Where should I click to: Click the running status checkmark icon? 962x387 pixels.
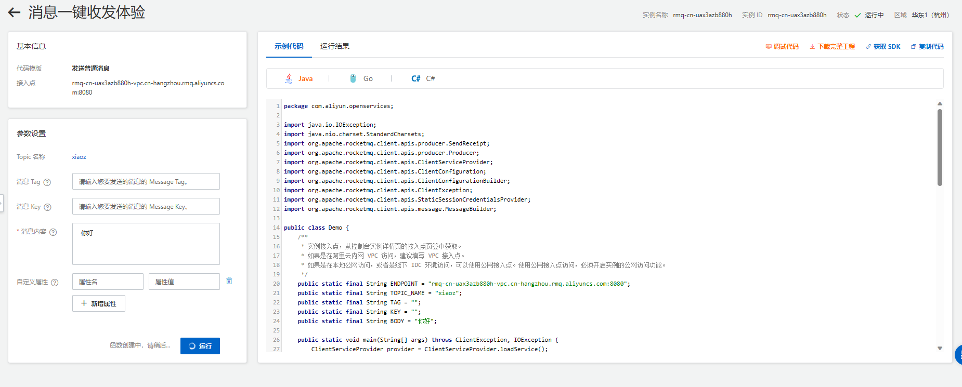(x=857, y=15)
